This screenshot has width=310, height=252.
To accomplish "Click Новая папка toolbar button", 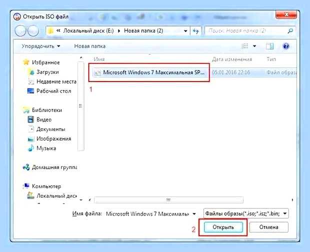I will tap(90, 46).
